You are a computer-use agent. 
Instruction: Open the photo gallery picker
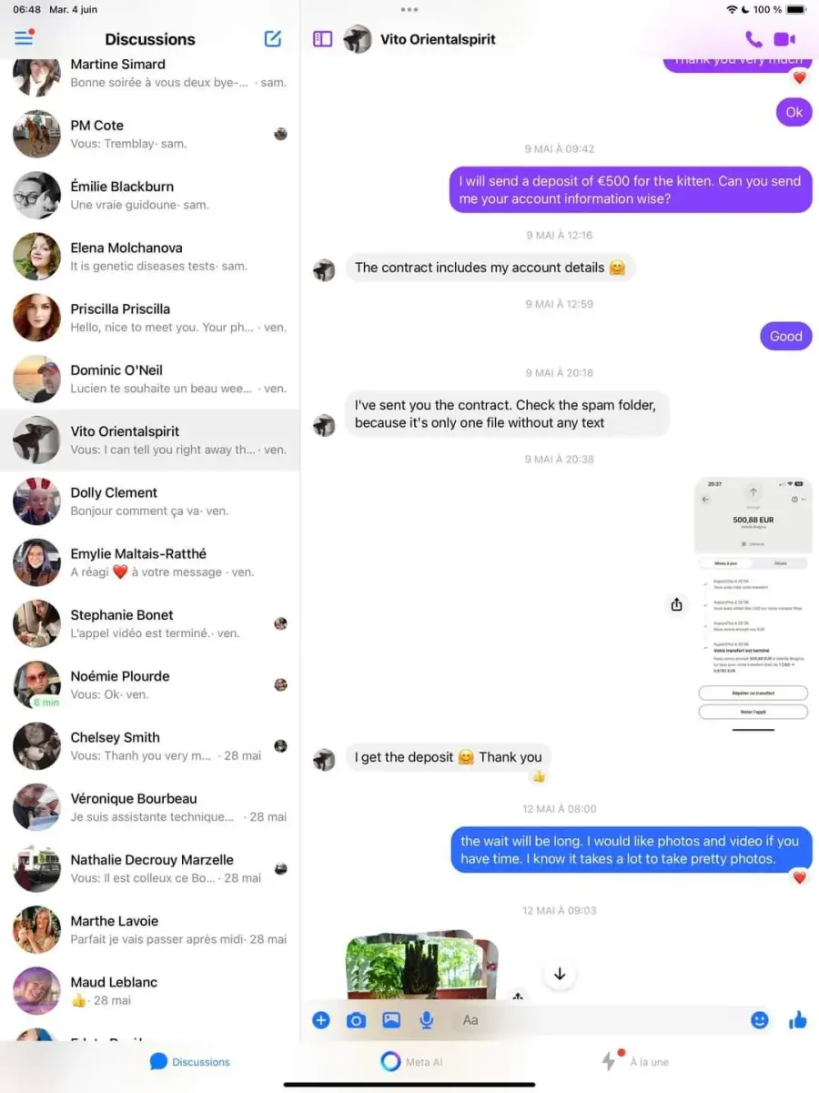pyautogui.click(x=391, y=1020)
